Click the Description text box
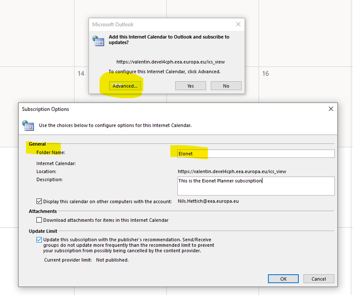This screenshot has width=353, height=295. coord(256,186)
